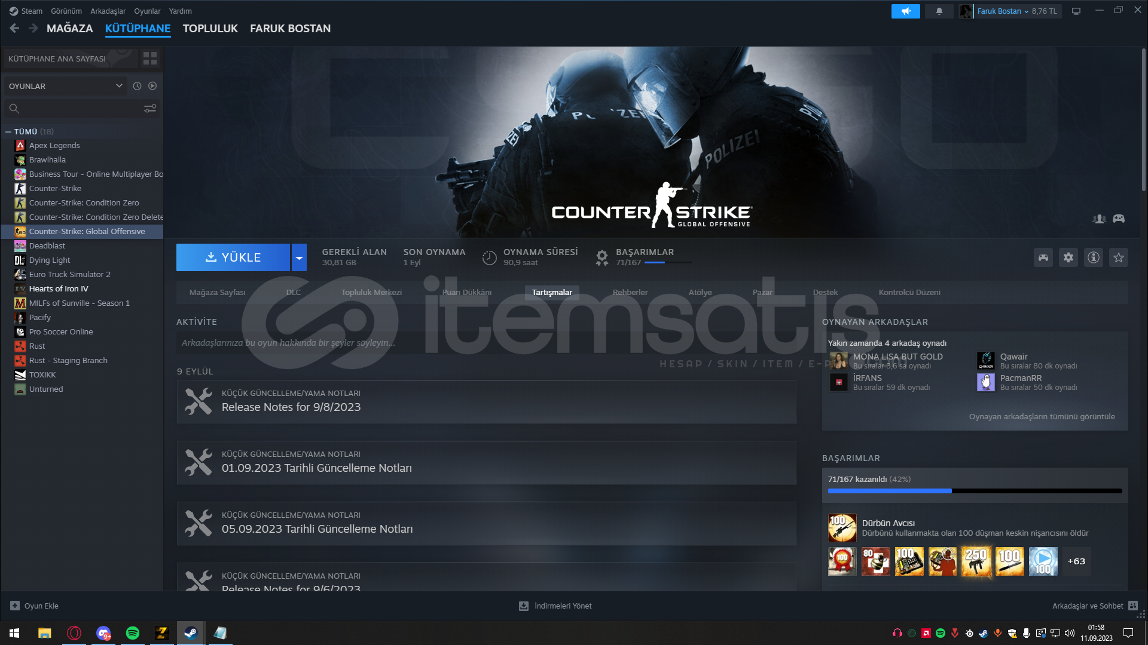Open game settings gear button
This screenshot has height=645, width=1148.
pyautogui.click(x=1068, y=257)
